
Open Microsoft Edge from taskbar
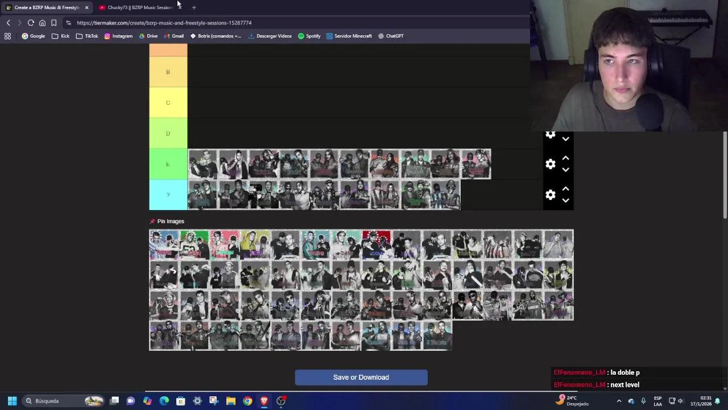164,401
